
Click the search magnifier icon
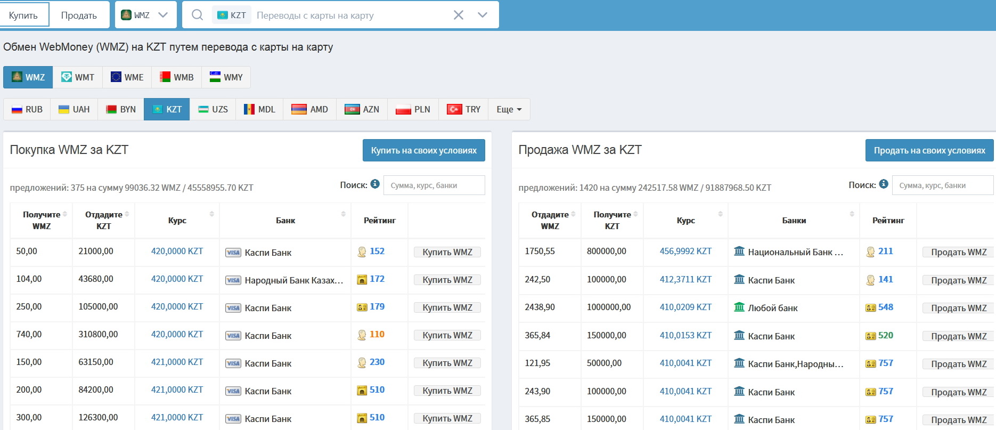pyautogui.click(x=197, y=15)
